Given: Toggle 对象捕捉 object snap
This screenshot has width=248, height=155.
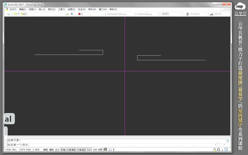Looking at the screenshot, I should tap(71, 150).
